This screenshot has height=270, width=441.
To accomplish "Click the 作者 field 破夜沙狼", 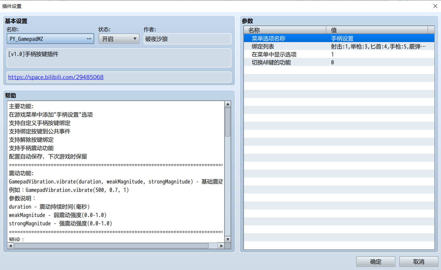I will tap(187, 39).
